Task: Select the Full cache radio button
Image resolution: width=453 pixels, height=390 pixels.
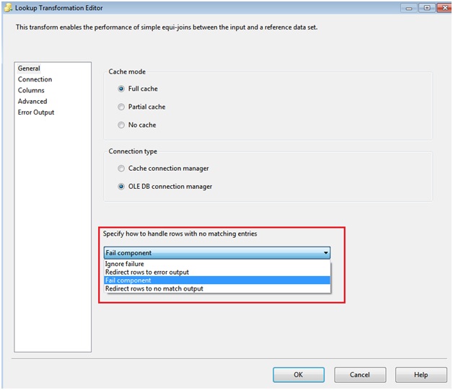Action: [x=121, y=89]
